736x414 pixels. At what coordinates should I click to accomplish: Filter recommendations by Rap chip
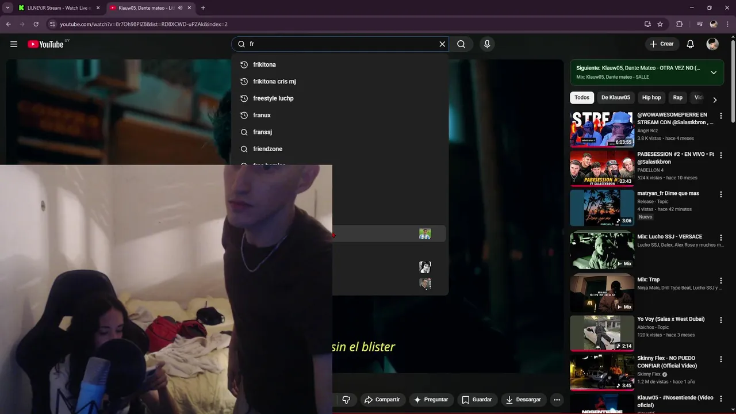click(678, 98)
